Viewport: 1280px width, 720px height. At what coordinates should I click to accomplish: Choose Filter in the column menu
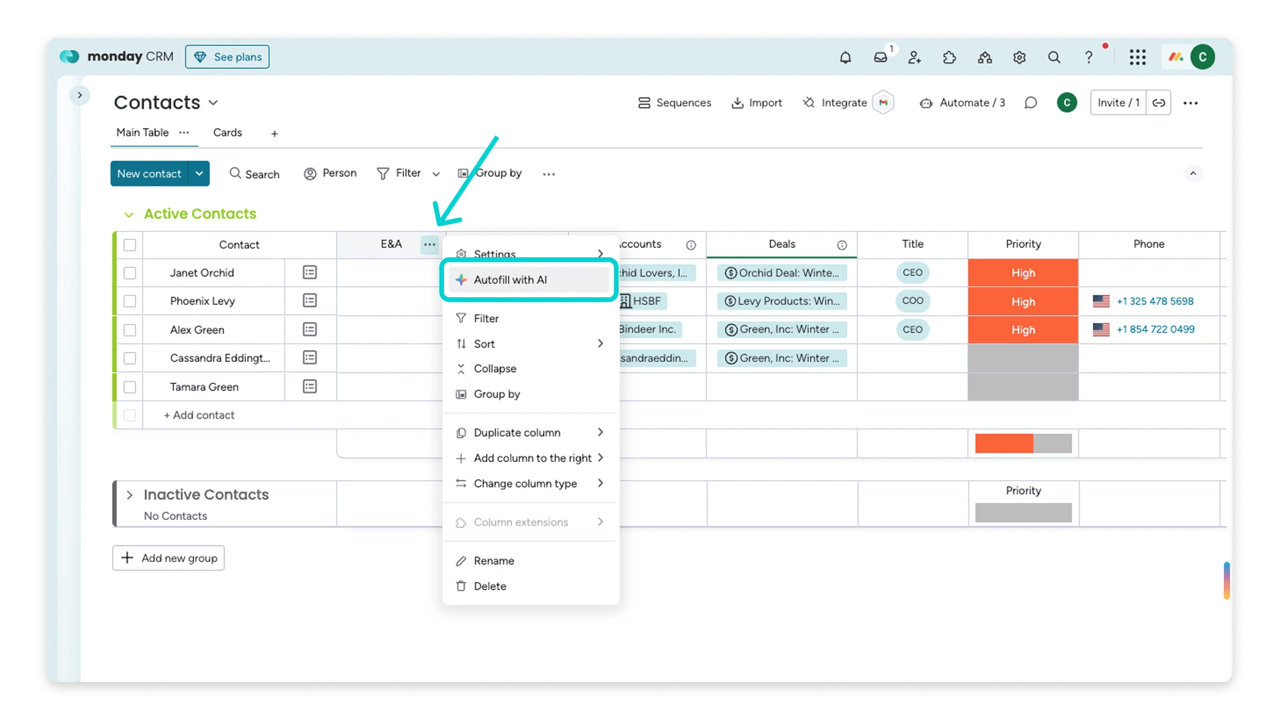point(529,319)
